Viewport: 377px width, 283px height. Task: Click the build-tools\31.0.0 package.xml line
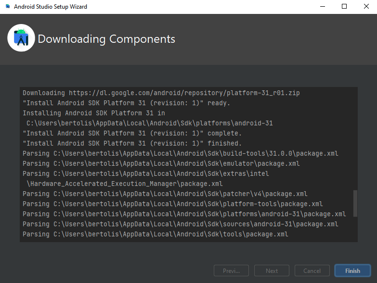click(x=181, y=153)
